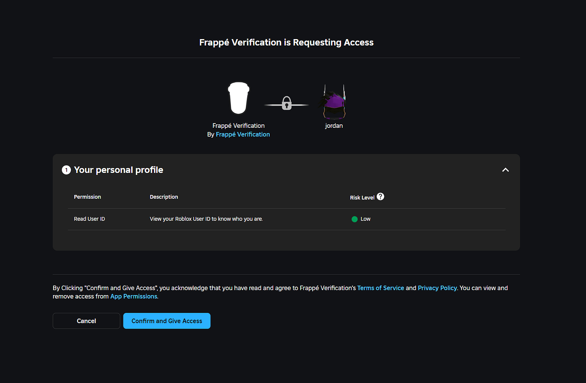Cancel the access request

tap(86, 321)
